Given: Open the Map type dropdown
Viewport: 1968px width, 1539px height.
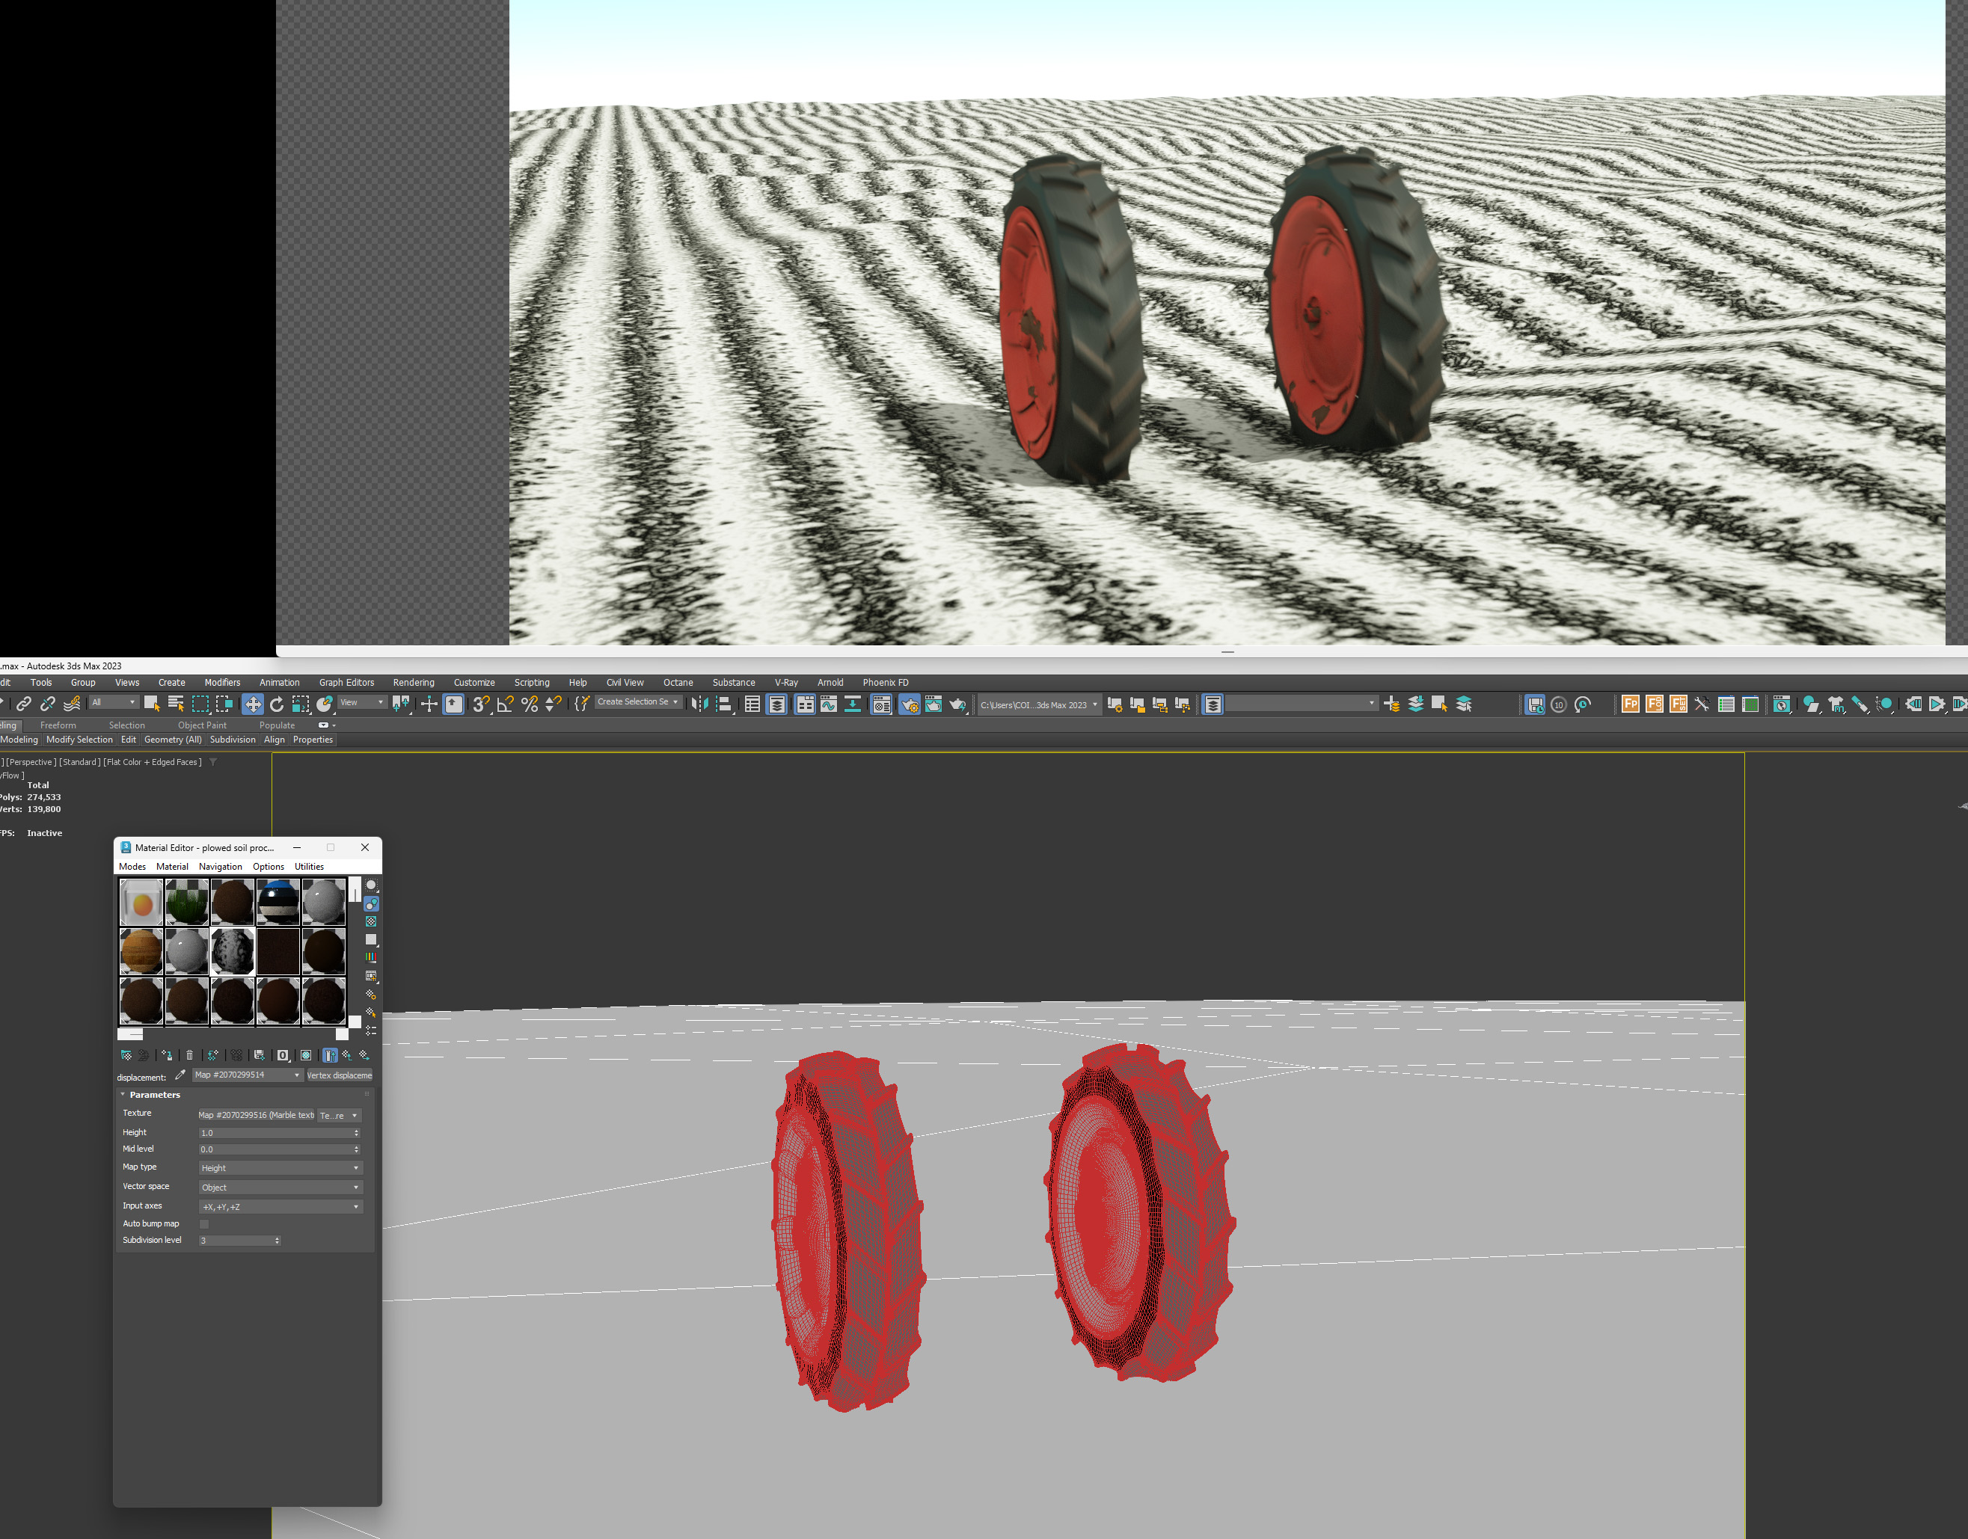Looking at the screenshot, I should (279, 1168).
